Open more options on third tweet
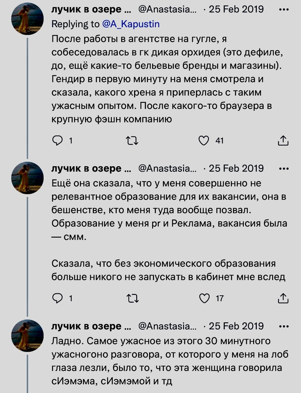301x393 pixels. [284, 326]
